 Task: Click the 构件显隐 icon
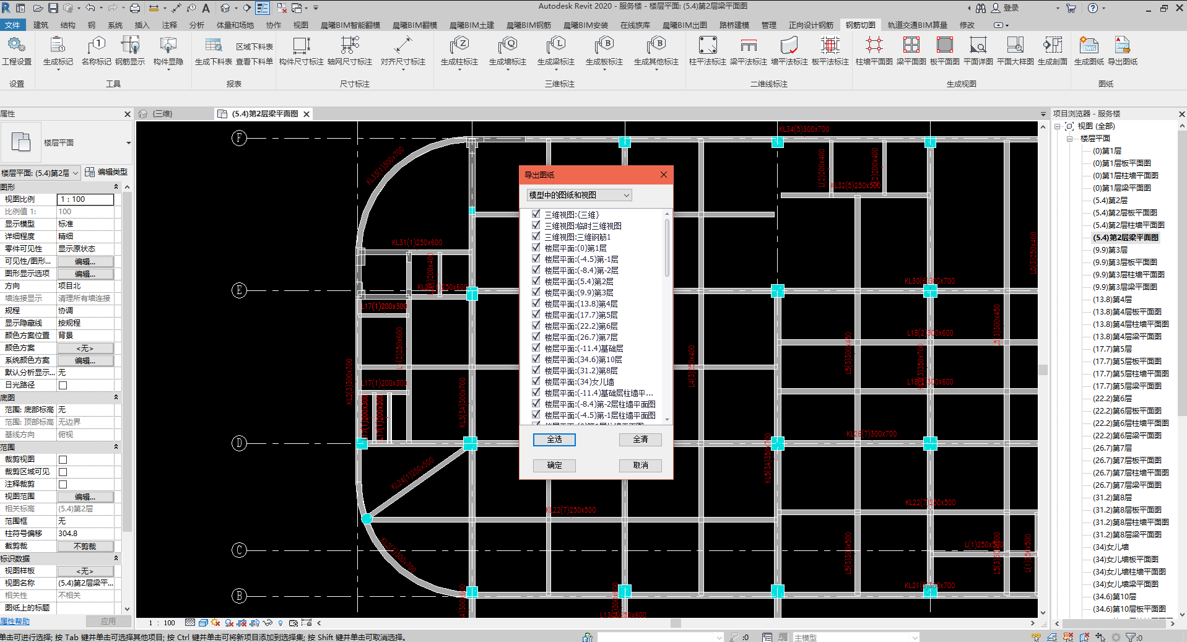click(168, 50)
